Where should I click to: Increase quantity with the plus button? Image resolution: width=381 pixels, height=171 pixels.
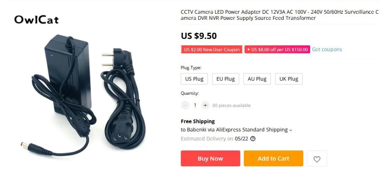(x=205, y=105)
